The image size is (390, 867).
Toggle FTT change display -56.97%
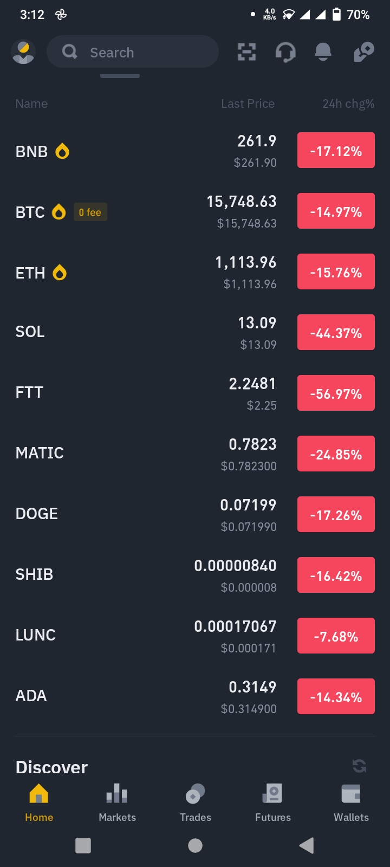click(336, 393)
